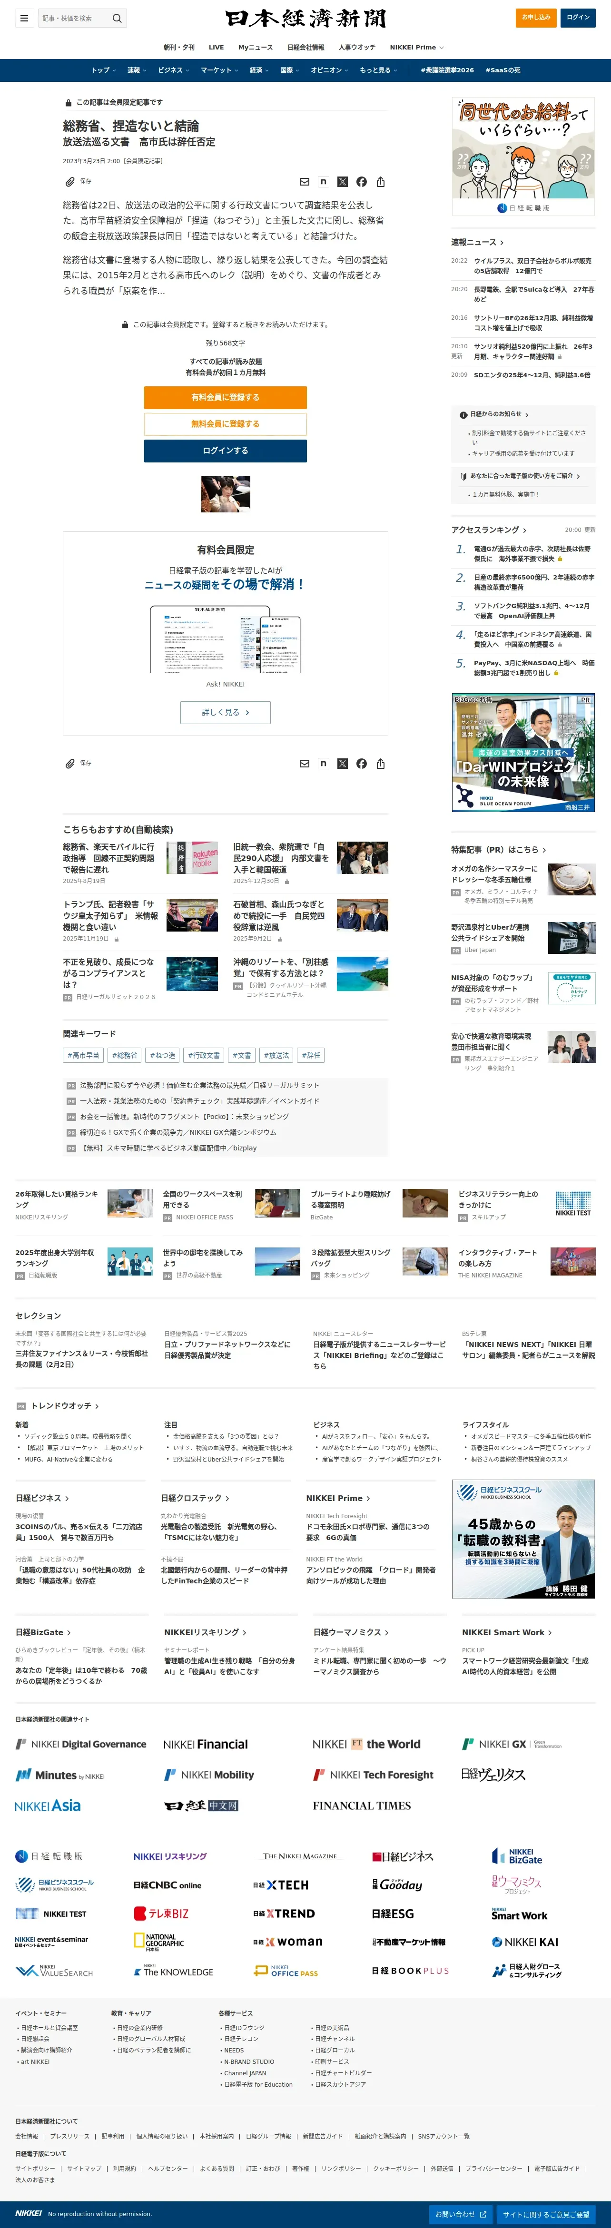The image size is (611, 2228).
Task: Click the bottom Facebook share icon
Action: [x=361, y=764]
